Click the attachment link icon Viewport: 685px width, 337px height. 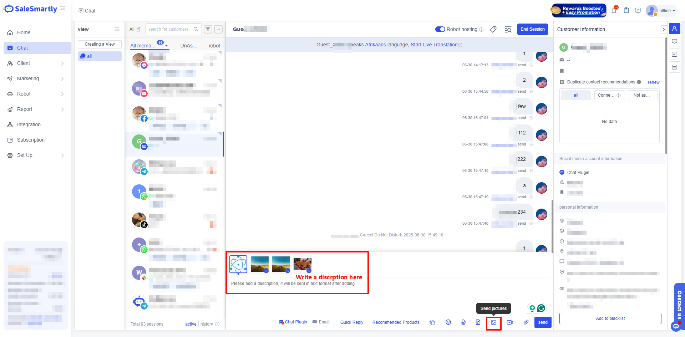(526, 322)
